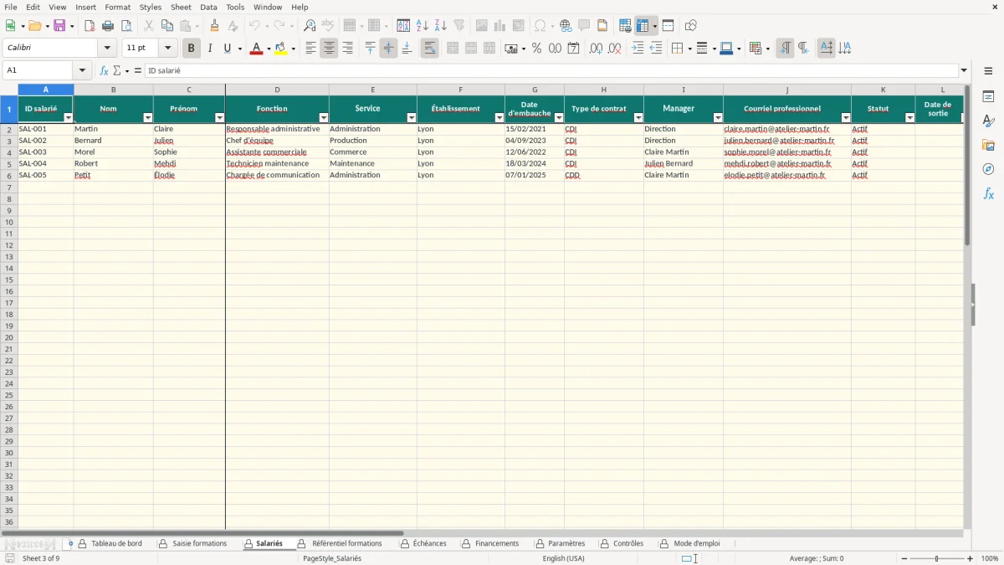Insert a chart
The width and height of the screenshot is (1004, 565).
pos(500,26)
